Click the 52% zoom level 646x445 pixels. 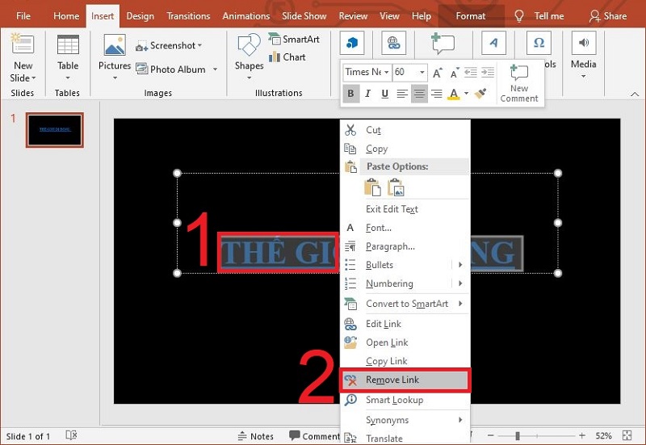pyautogui.click(x=603, y=435)
